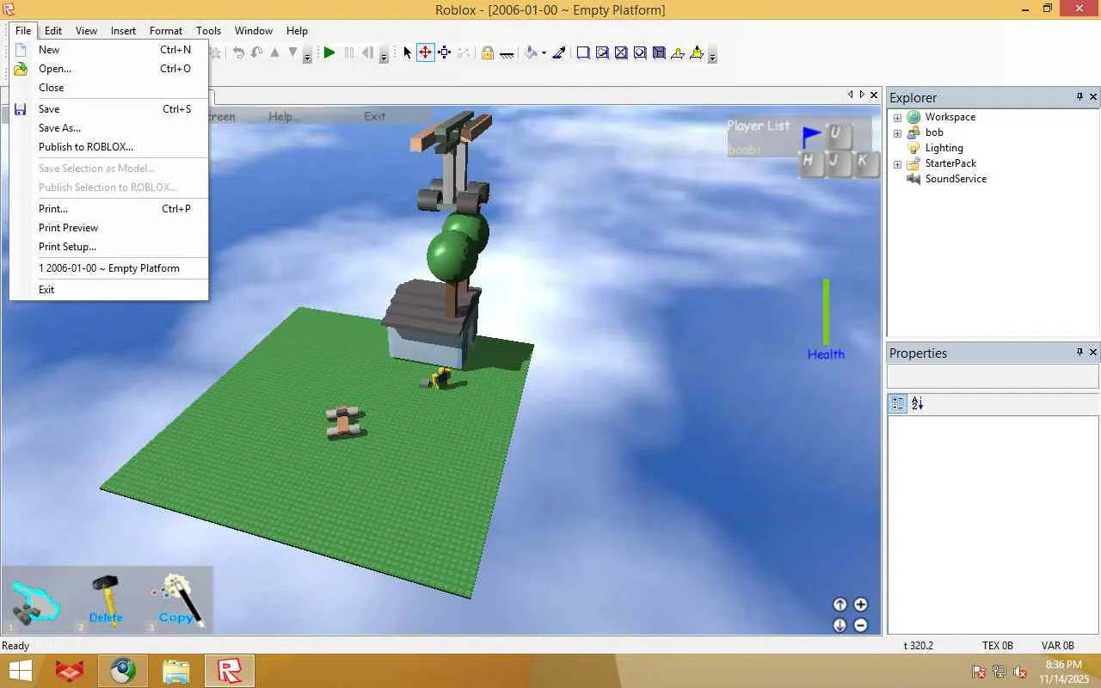The image size is (1101, 688).
Task: Click the camera zoom in plus button
Action: (x=860, y=605)
